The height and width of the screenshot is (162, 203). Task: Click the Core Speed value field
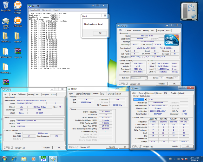[x=138, y=63]
